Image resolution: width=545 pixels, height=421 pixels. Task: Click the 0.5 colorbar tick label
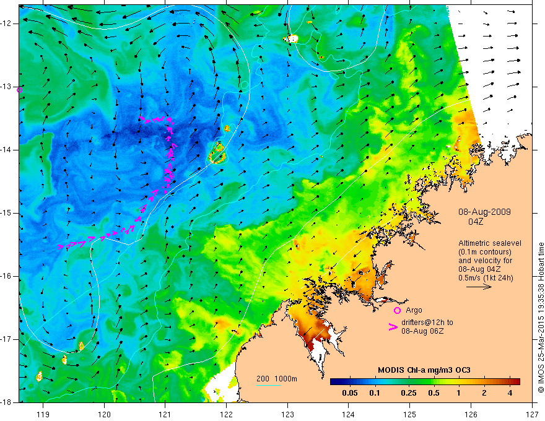434,393
